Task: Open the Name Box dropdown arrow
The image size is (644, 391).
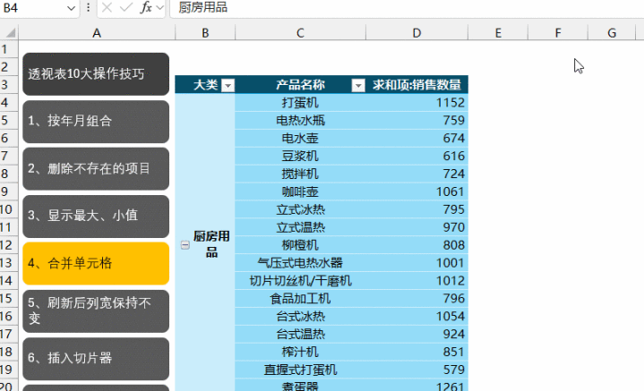Action: (72, 8)
